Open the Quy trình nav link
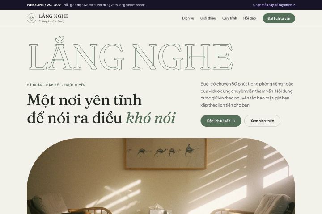The height and width of the screenshot is (214, 322). click(229, 18)
